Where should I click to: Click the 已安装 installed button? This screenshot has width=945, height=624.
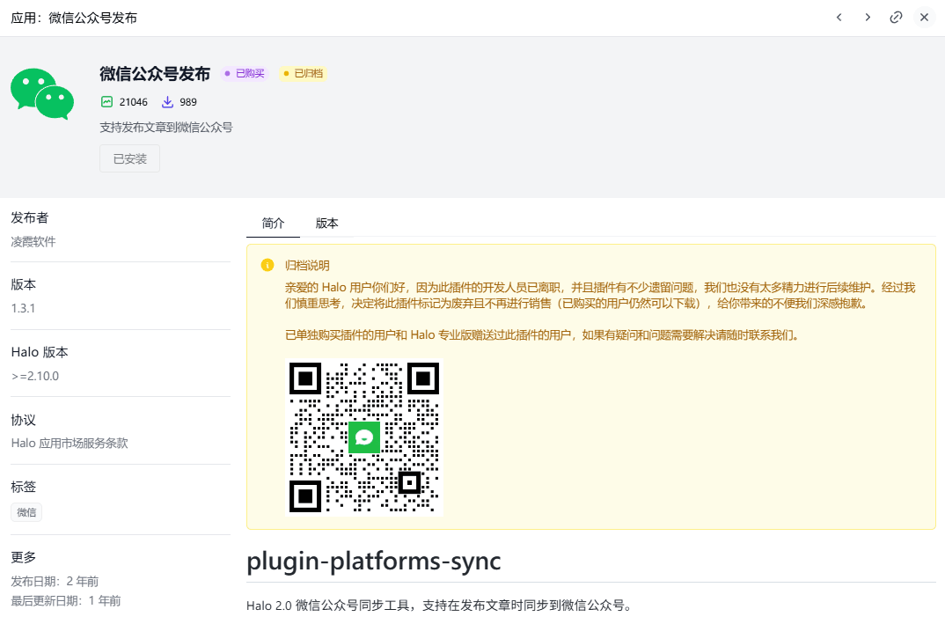pyautogui.click(x=129, y=158)
